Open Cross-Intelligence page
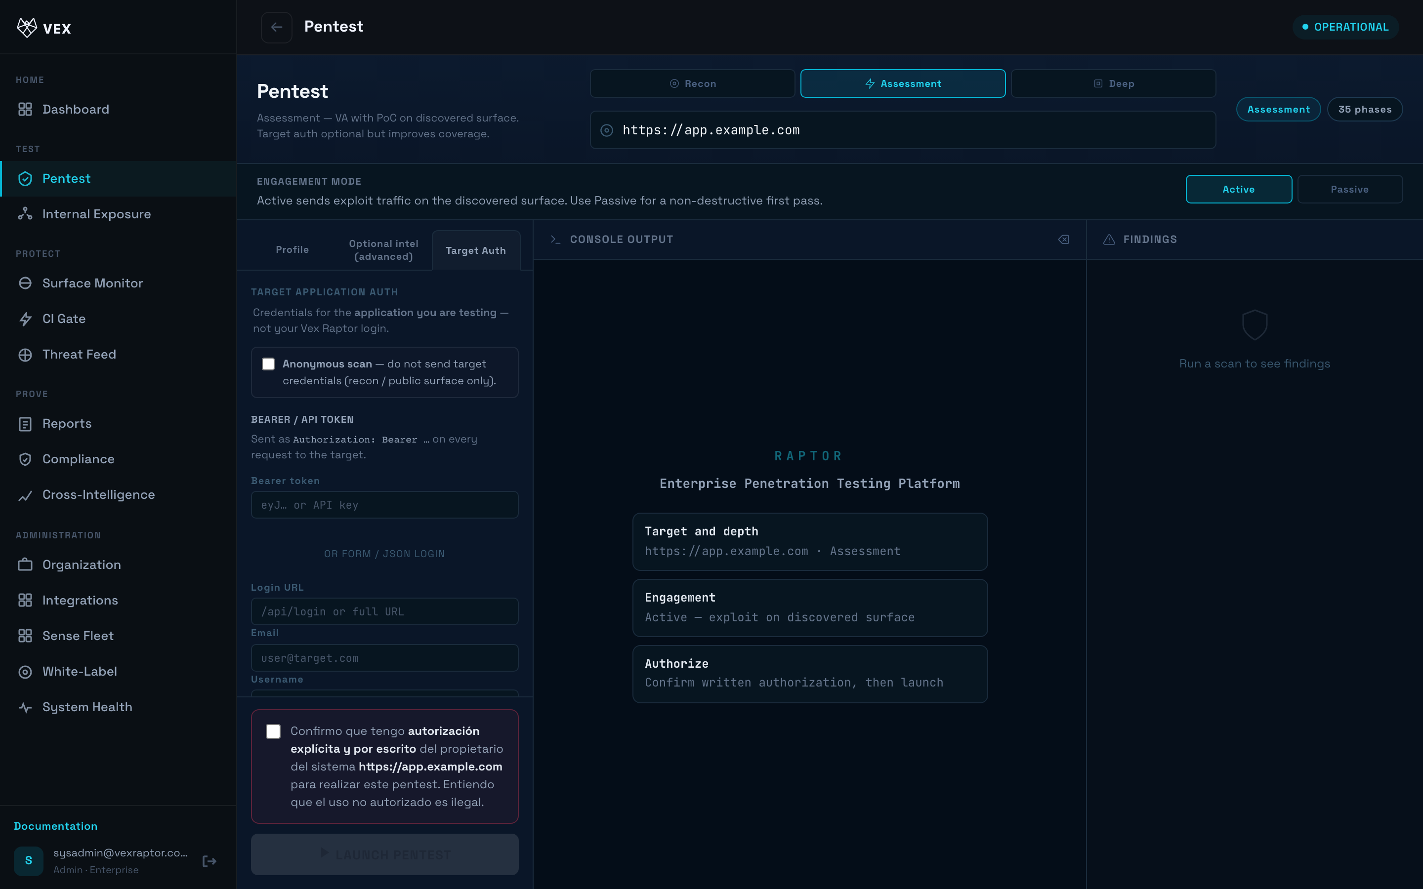 coord(118,495)
